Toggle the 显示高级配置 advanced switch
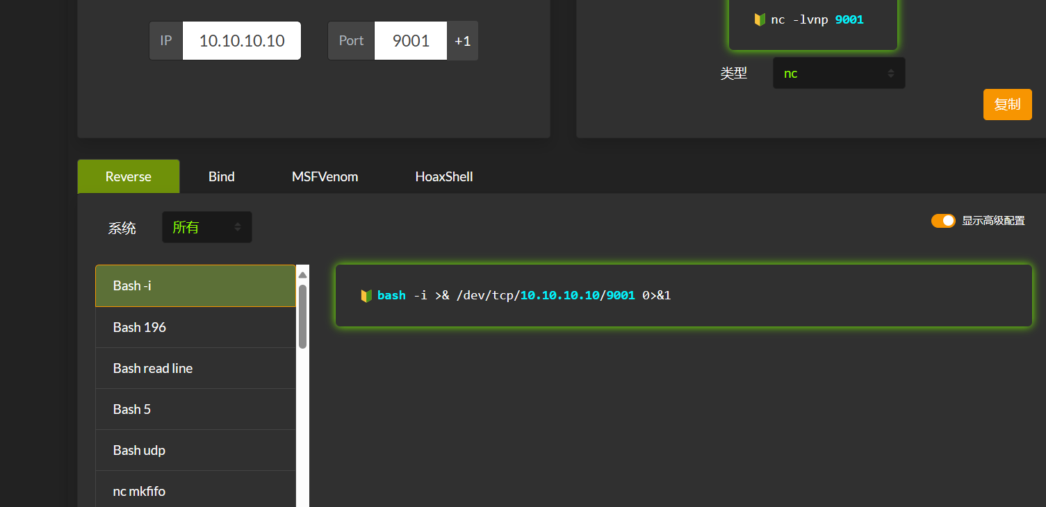 943,221
